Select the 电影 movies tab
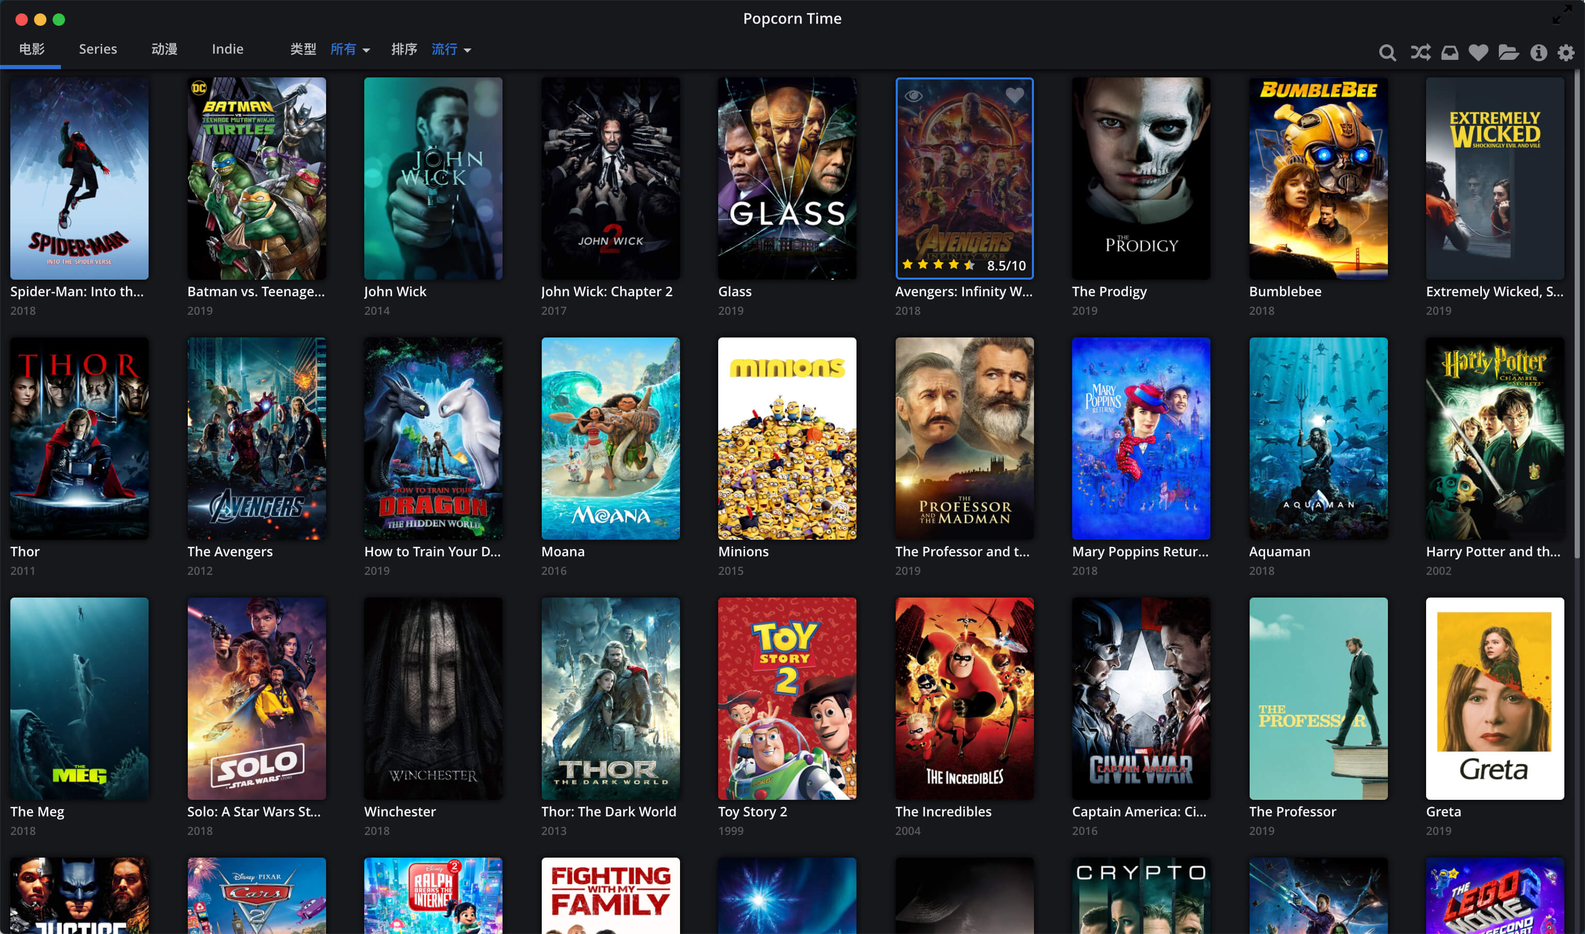The height and width of the screenshot is (934, 1585). (35, 49)
